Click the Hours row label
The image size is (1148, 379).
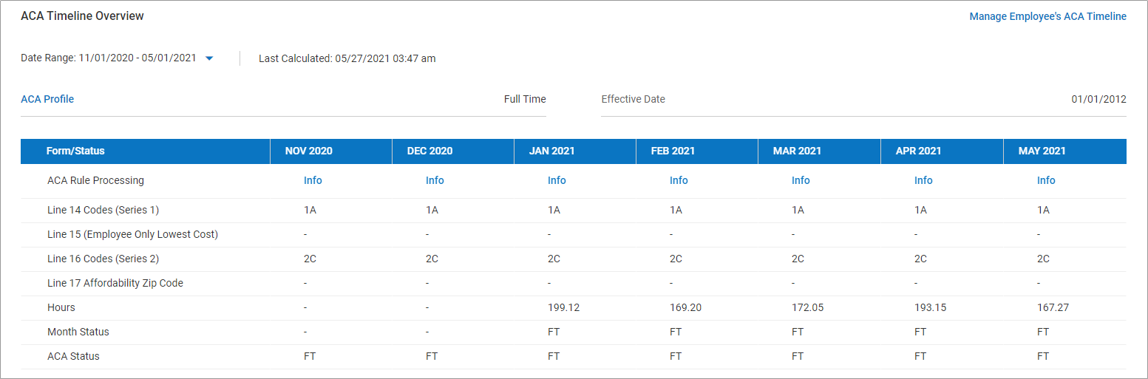coord(61,307)
